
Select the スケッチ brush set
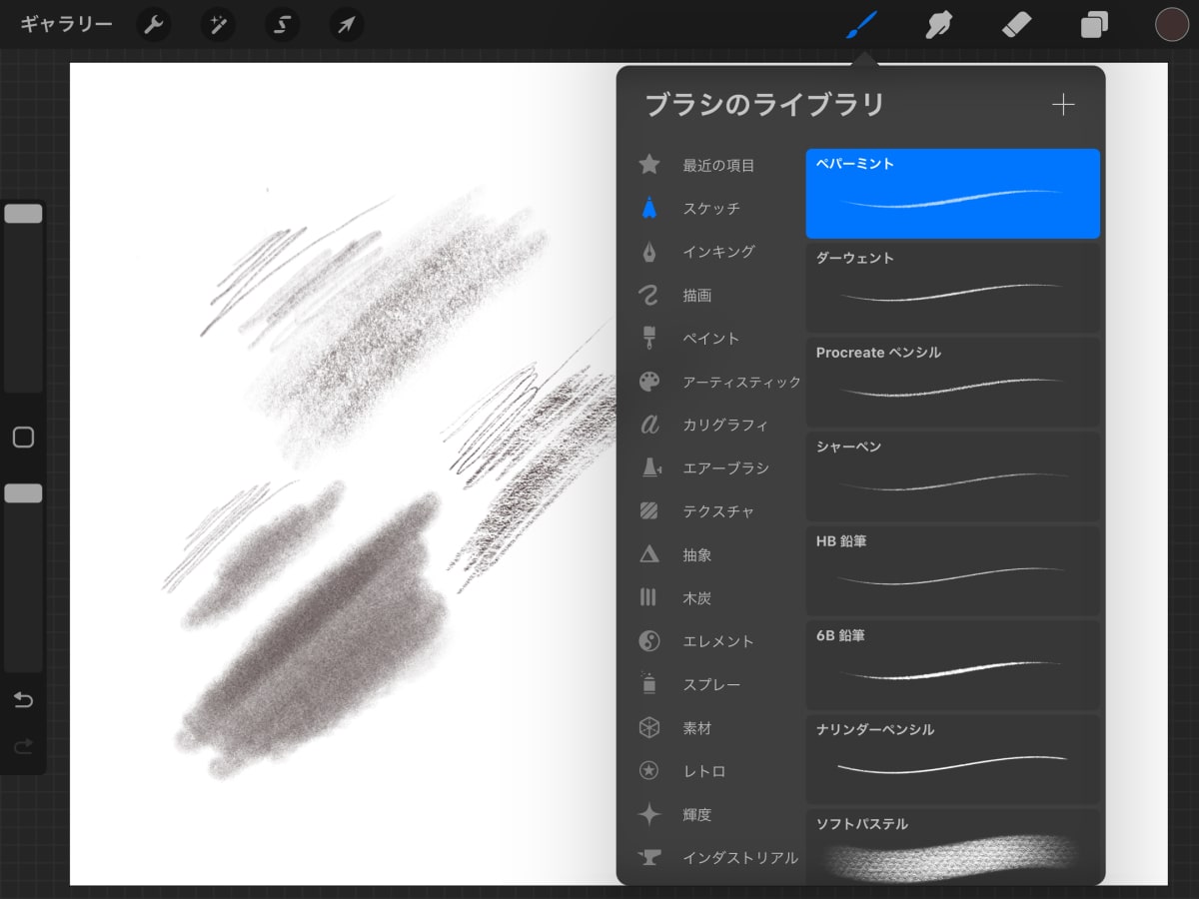click(719, 208)
